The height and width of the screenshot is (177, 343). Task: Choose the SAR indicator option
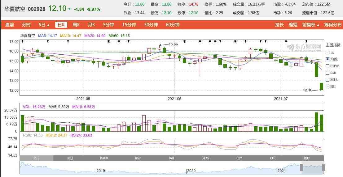click(x=328, y=73)
